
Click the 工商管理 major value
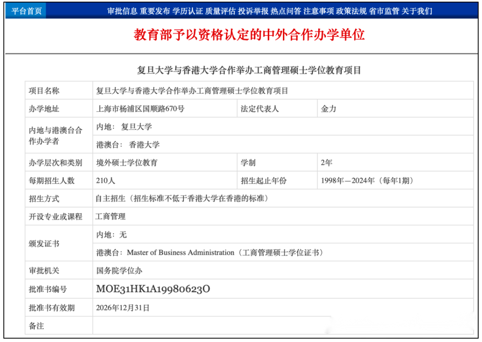[110, 217]
